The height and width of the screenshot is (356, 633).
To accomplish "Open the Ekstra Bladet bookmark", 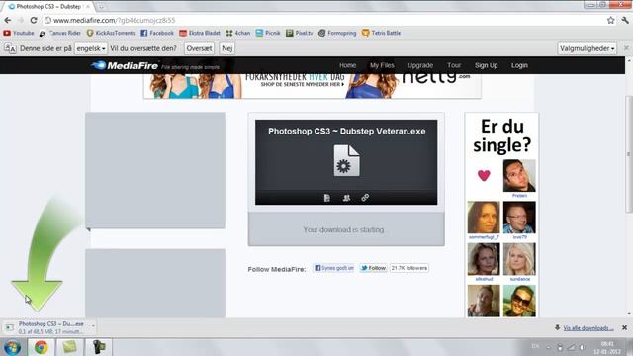I will pos(200,33).
